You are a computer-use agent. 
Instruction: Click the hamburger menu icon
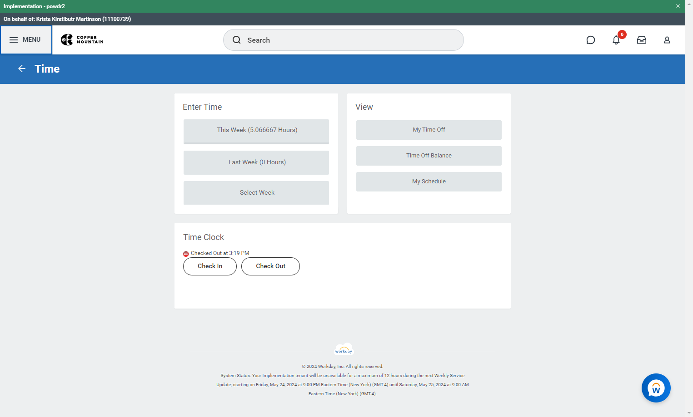tap(14, 40)
